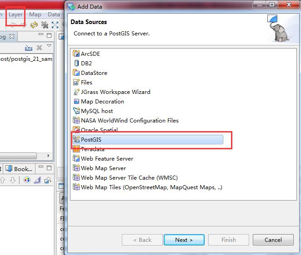Select the Web Map Server icon

[76, 168]
